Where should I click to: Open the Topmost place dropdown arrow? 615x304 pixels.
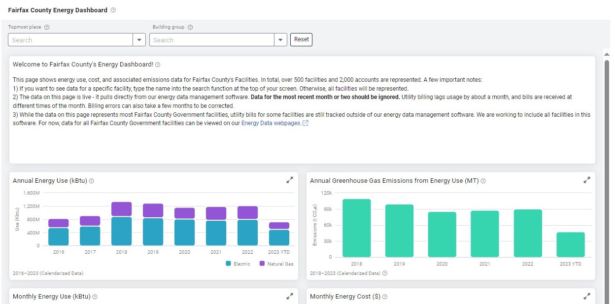click(139, 40)
